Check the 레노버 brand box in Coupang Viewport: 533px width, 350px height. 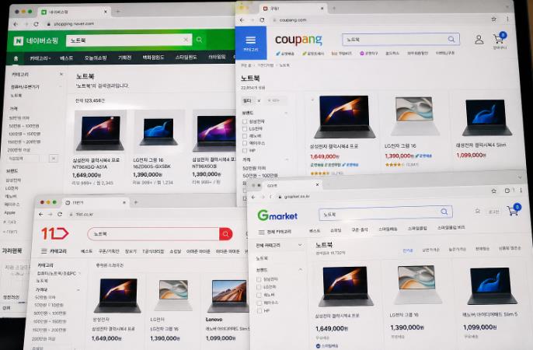click(245, 136)
